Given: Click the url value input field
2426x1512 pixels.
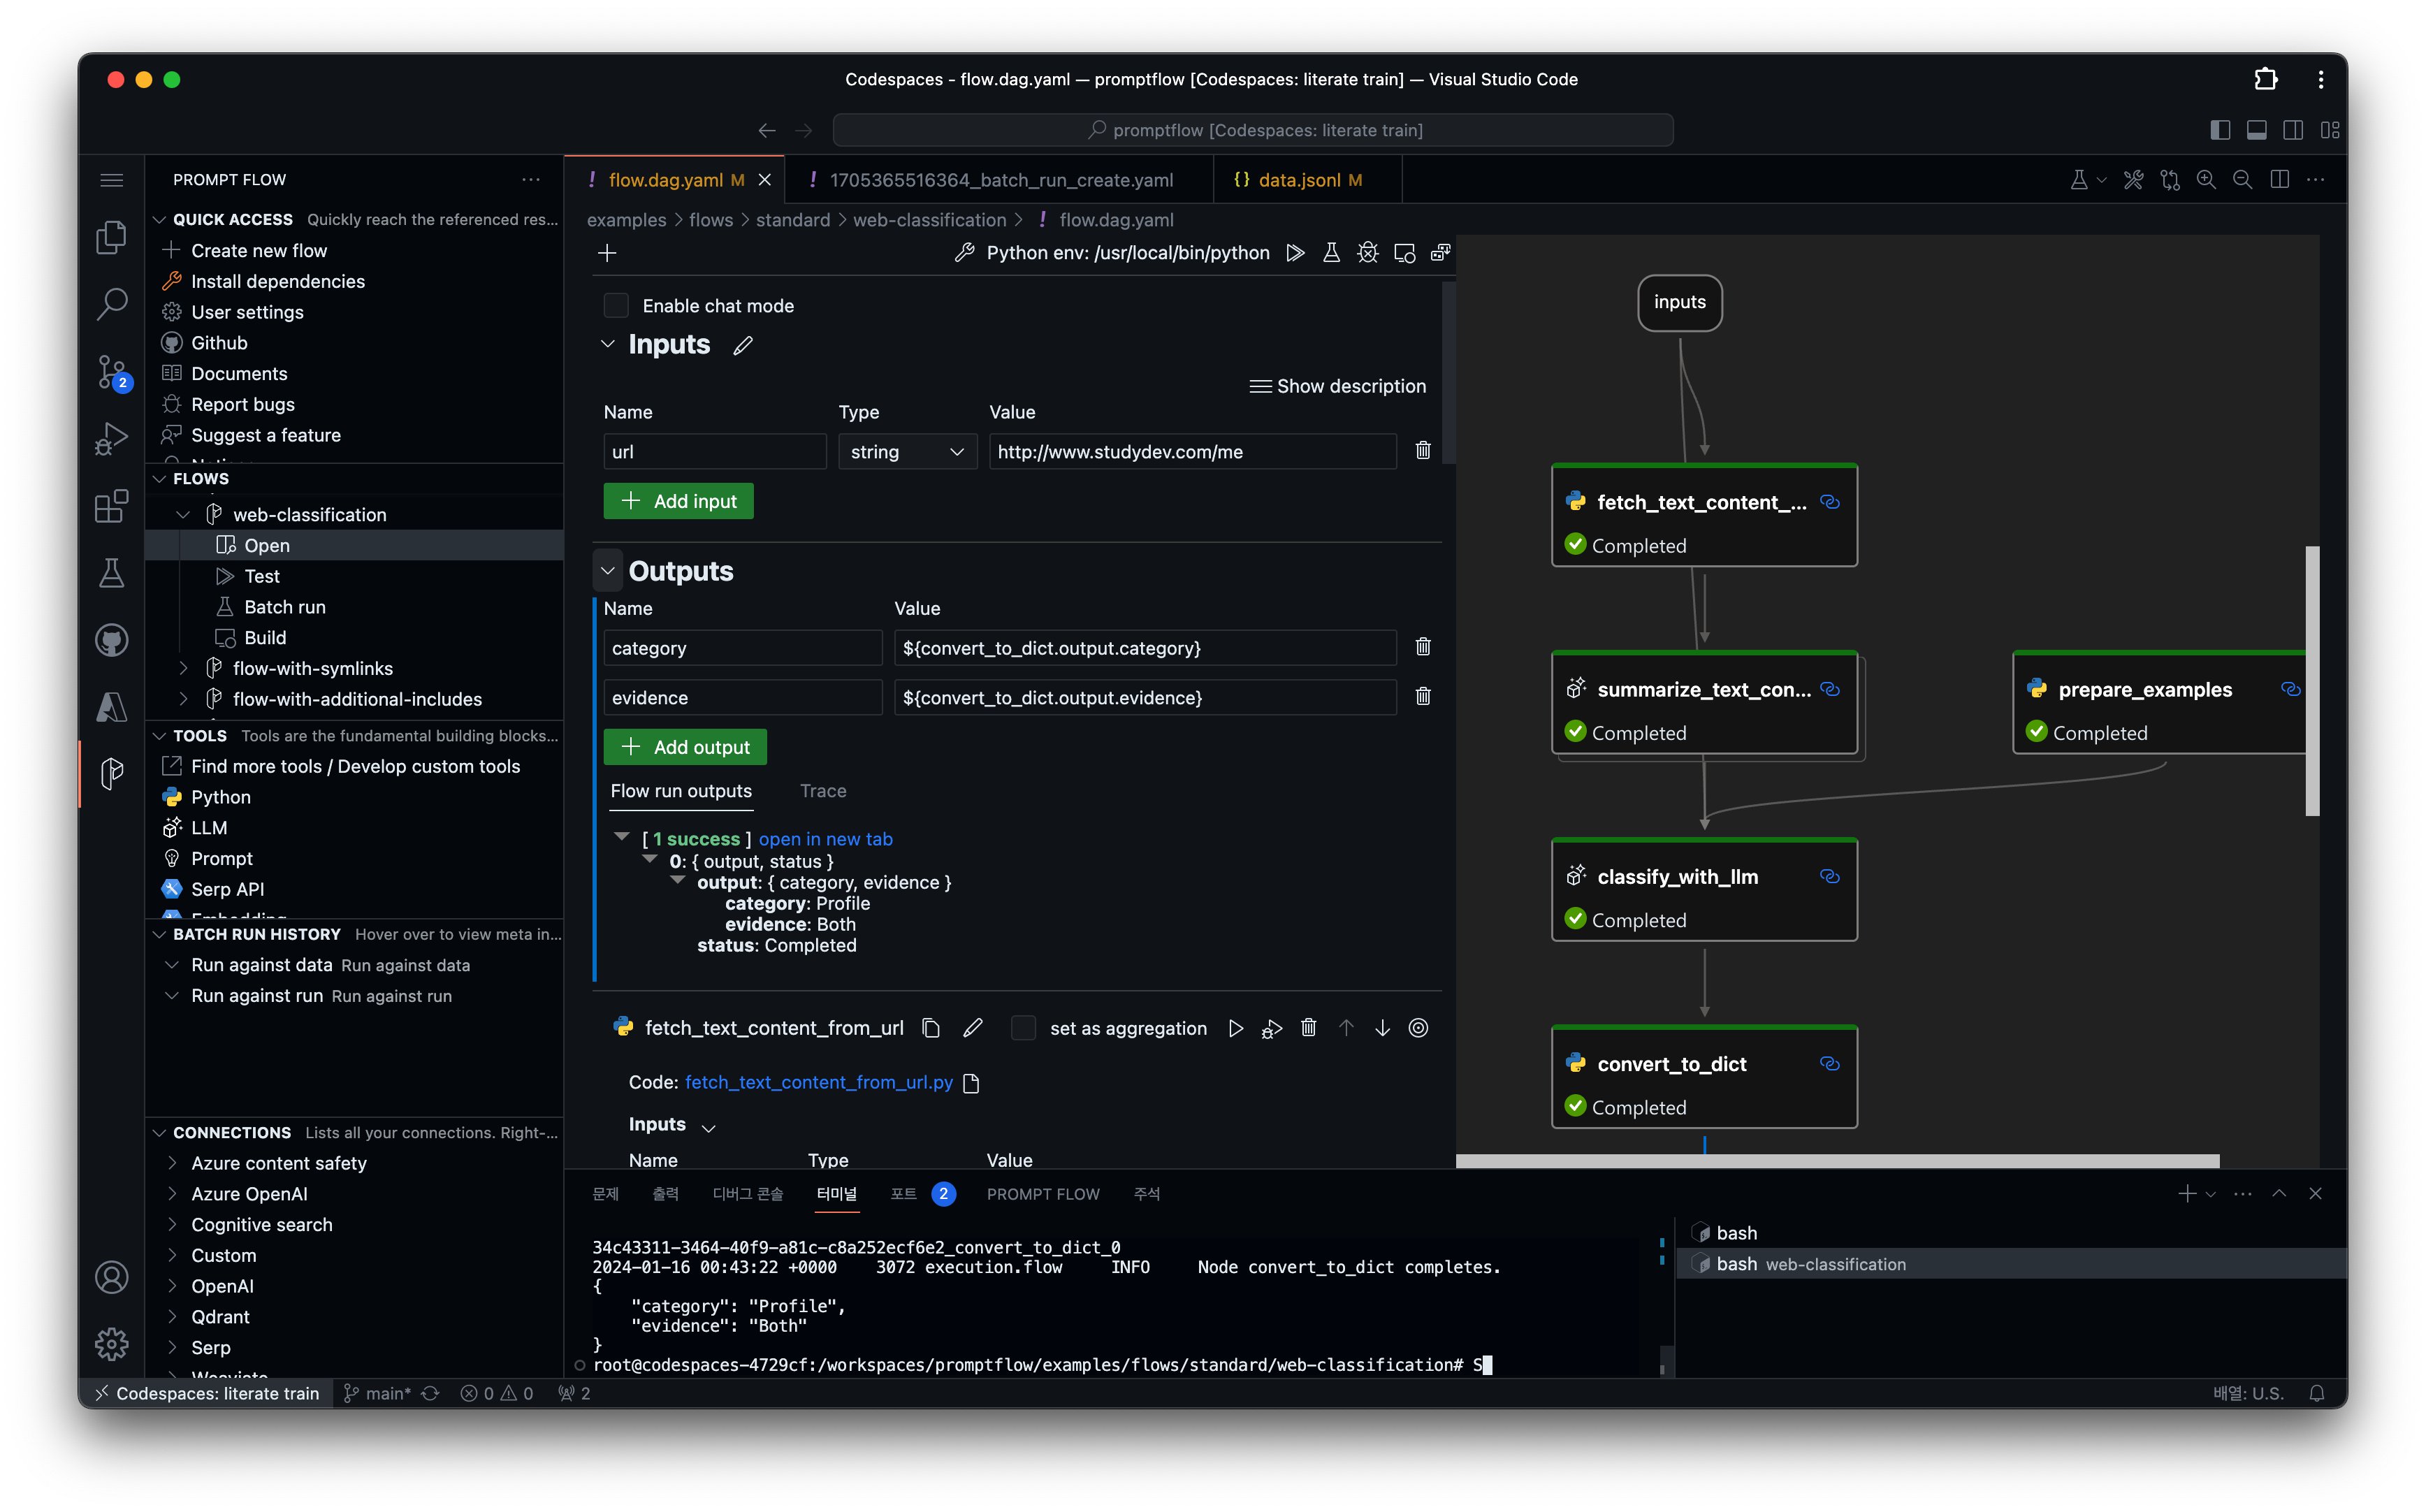Looking at the screenshot, I should coord(1192,451).
